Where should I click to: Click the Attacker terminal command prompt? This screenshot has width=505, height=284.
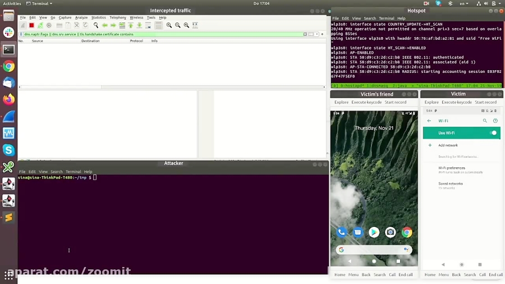pos(95,177)
